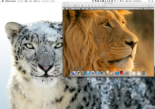Open Photo Booth in the dock
The height and width of the screenshot is (109, 155).
click(122, 73)
